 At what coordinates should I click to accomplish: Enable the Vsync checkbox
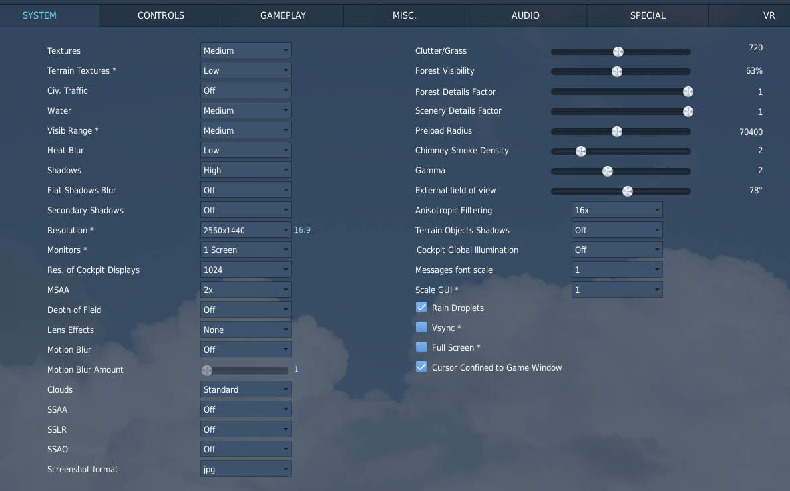pyautogui.click(x=421, y=327)
